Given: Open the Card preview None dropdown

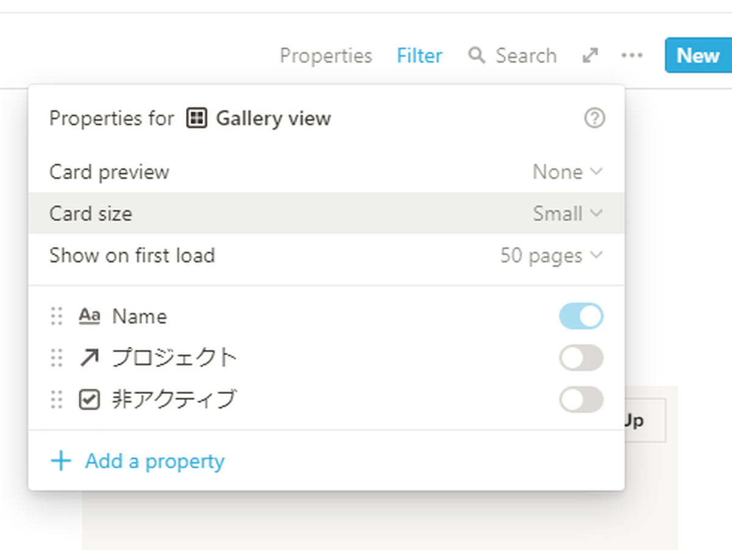Looking at the screenshot, I should 567,172.
